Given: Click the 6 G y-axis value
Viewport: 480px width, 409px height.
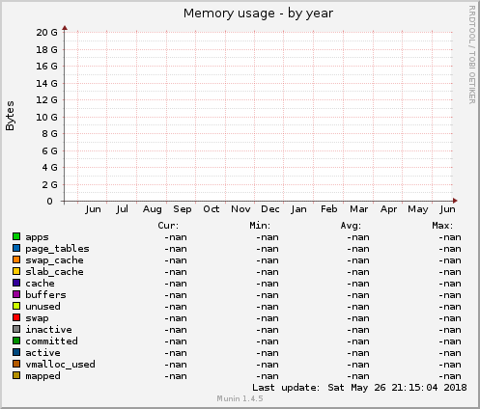Looking at the screenshot, I should point(49,151).
